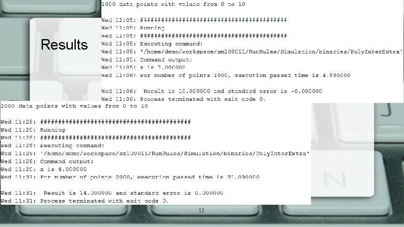Image resolution: width=404 pixels, height=227 pixels.
Task: Click the 11:05 PolyInterExtra binary path line
Action: pos(252,52)
